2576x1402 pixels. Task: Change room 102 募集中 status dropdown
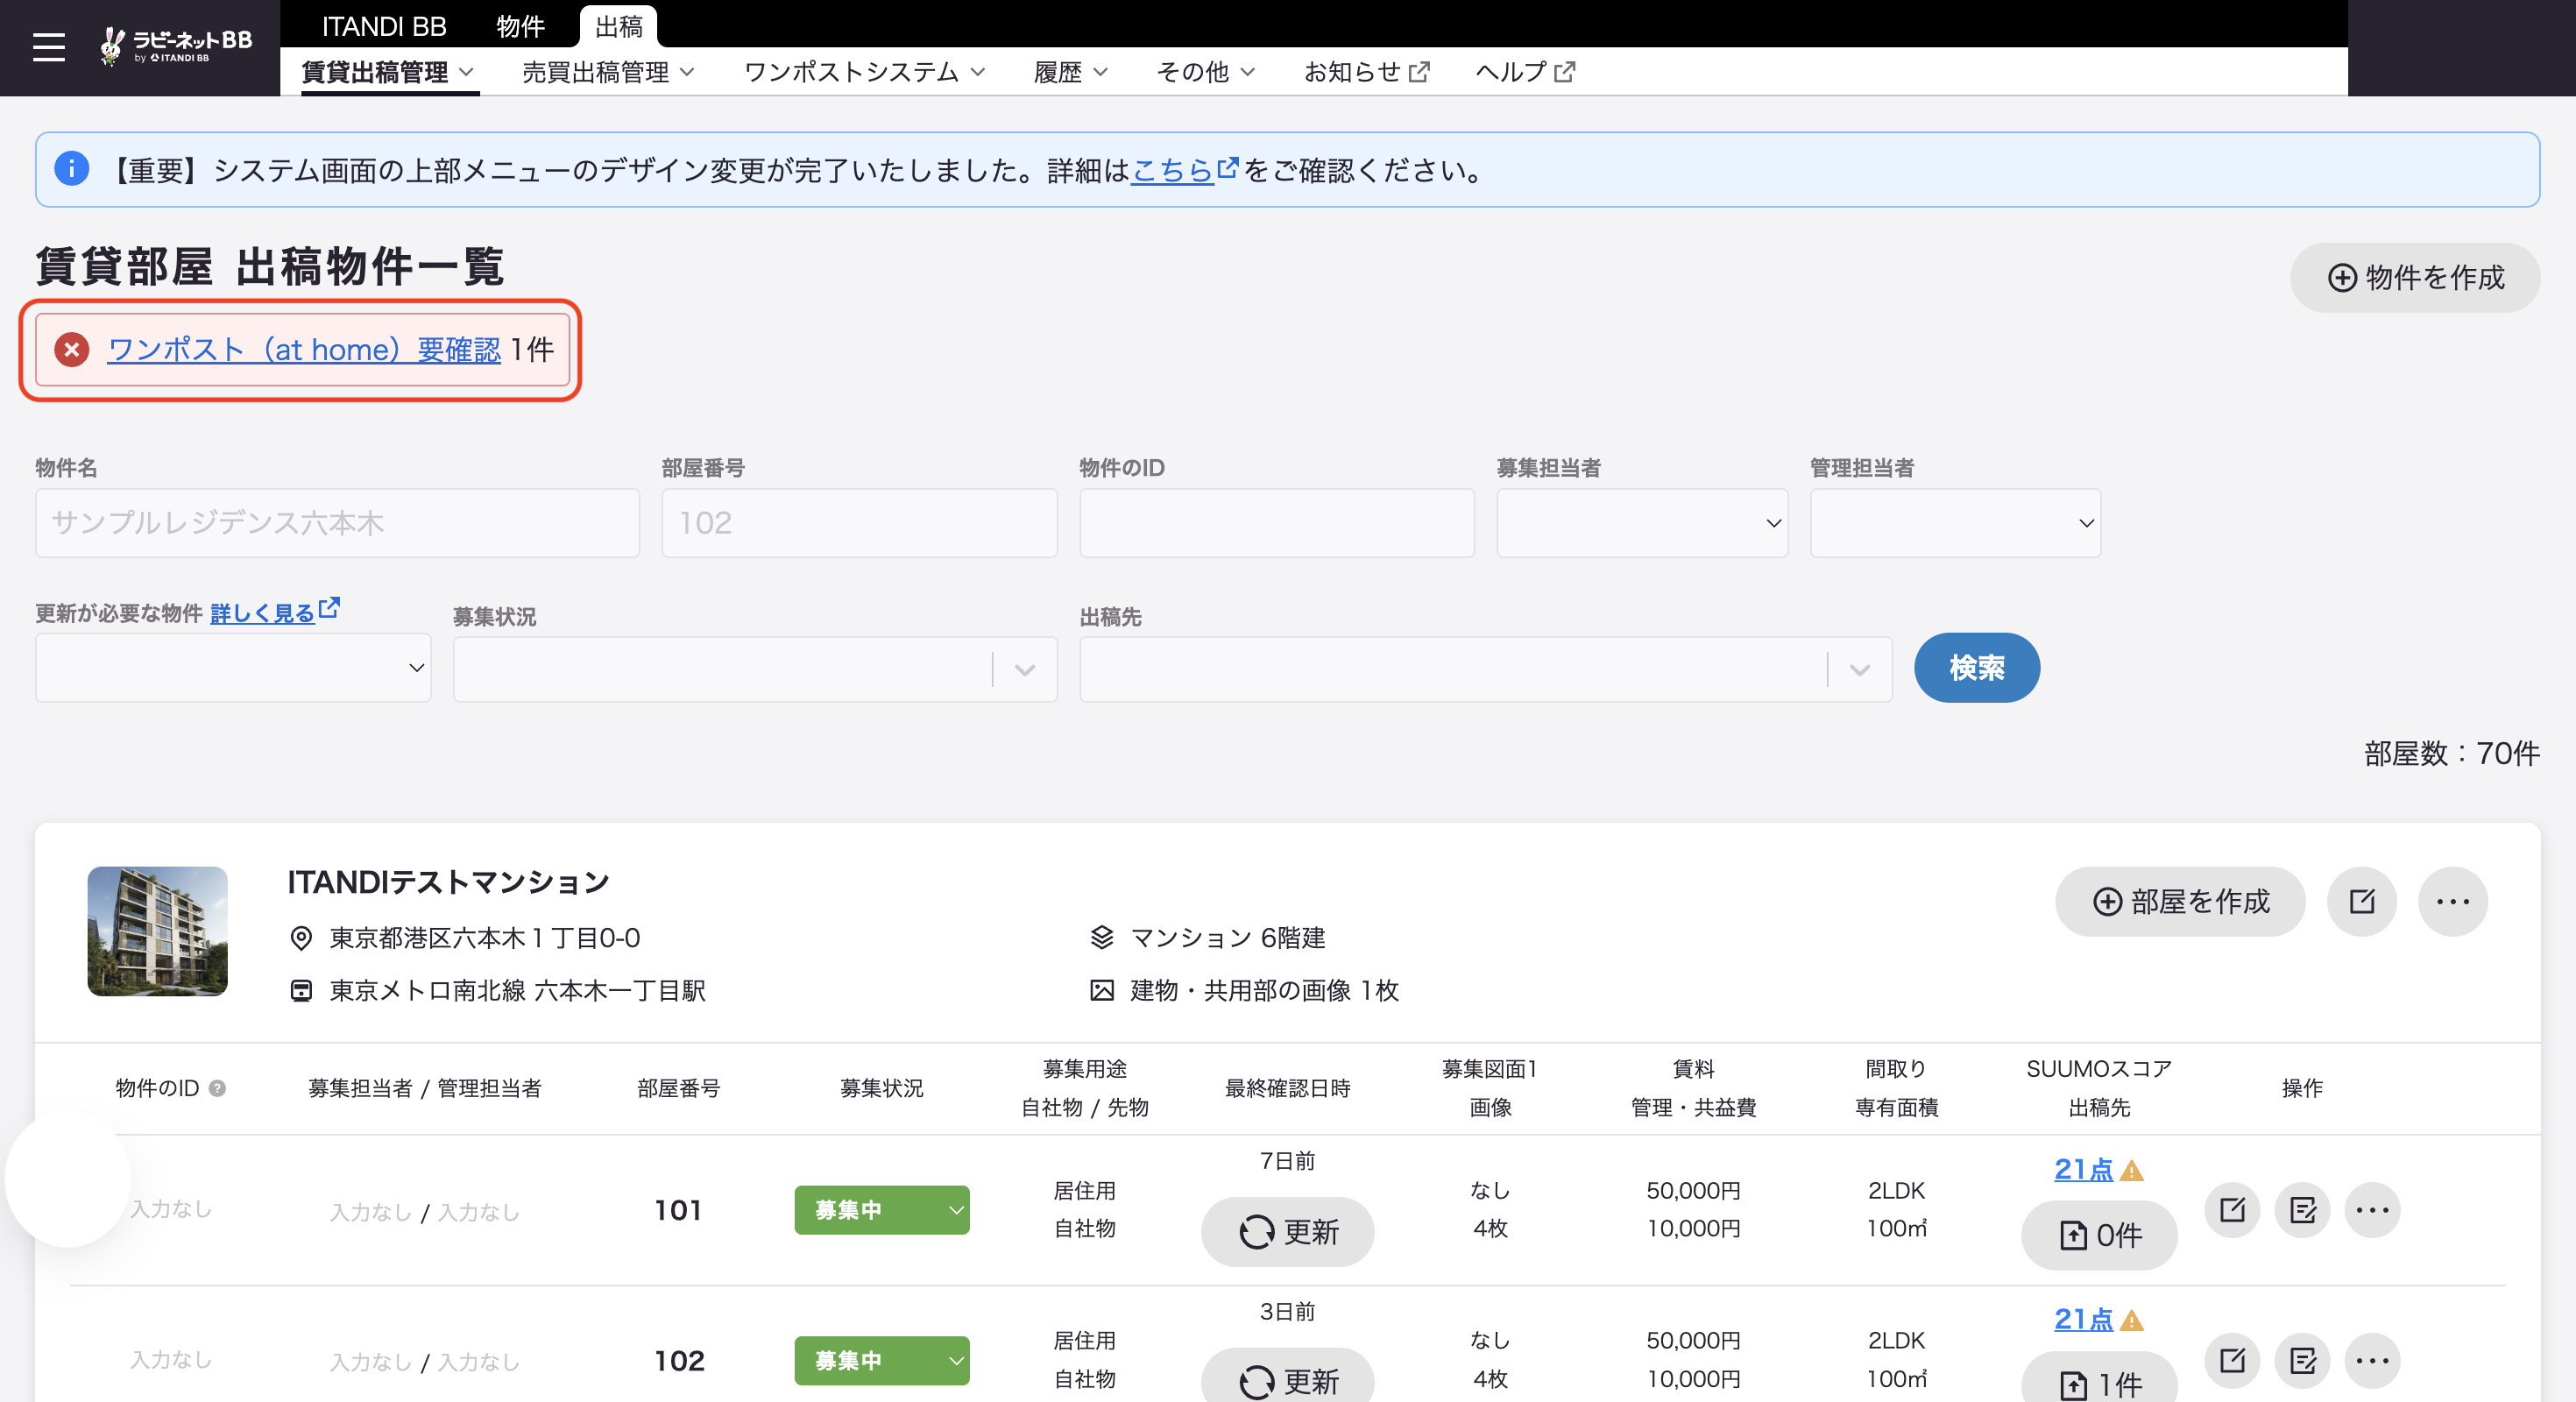881,1360
